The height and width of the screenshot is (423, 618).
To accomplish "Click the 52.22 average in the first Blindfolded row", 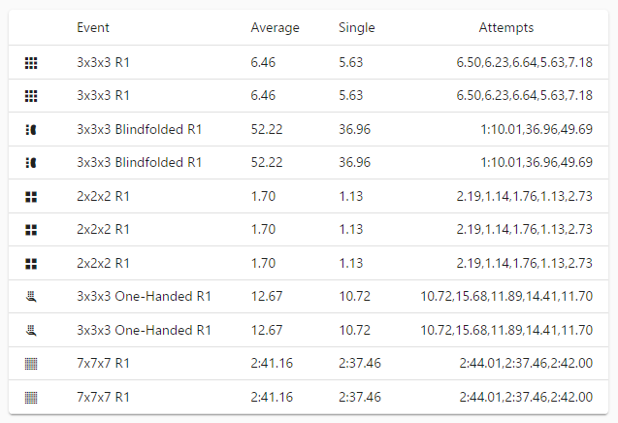I will click(x=267, y=129).
